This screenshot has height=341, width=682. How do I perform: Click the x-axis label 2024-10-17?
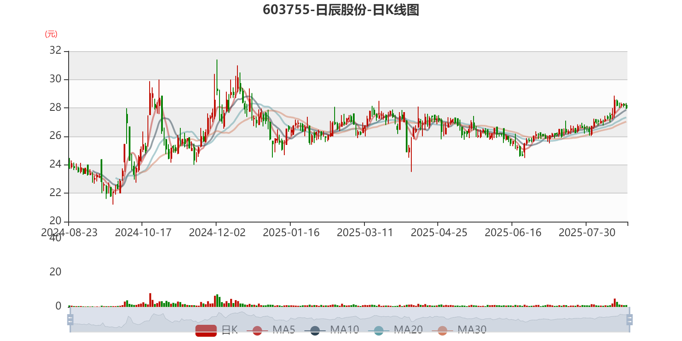[143, 233]
